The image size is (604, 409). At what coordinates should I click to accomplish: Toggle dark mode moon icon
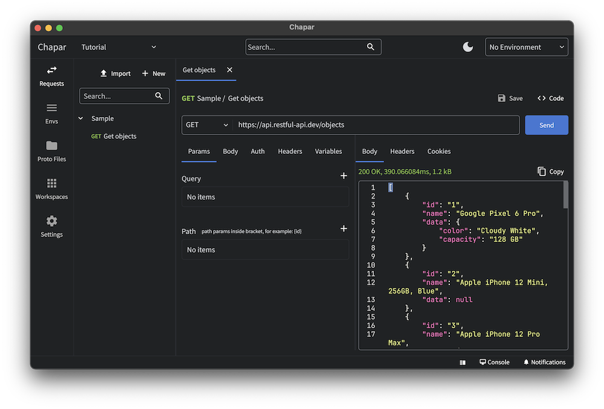pos(468,47)
